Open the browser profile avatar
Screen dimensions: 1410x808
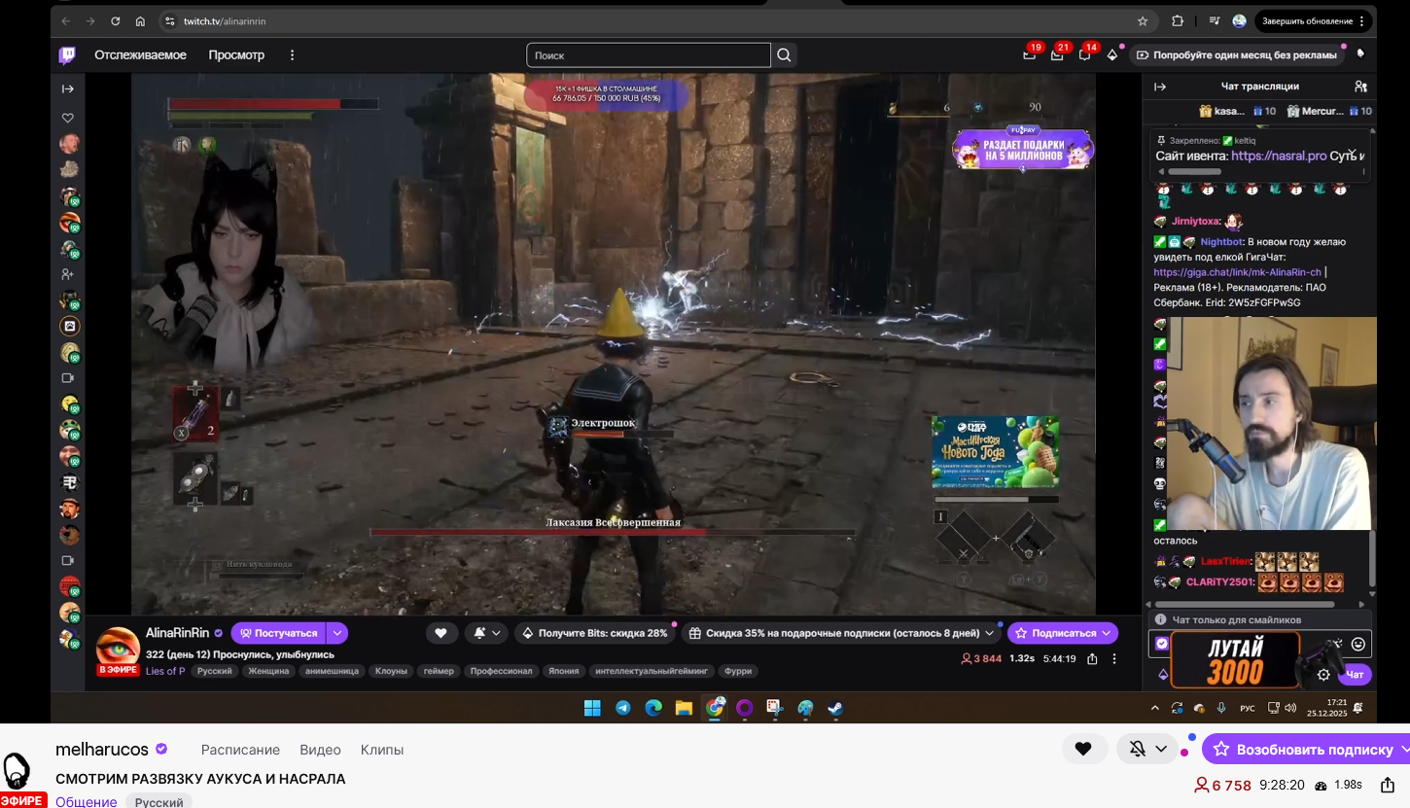[1240, 21]
